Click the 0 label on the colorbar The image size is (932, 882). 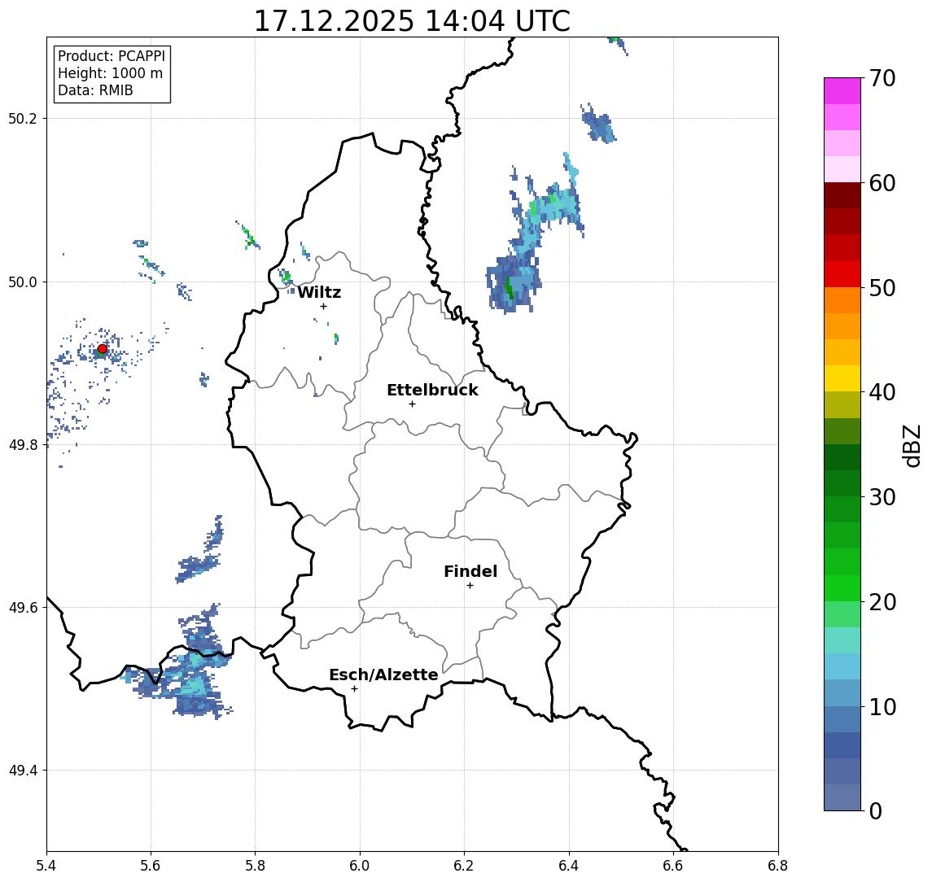[x=876, y=811]
